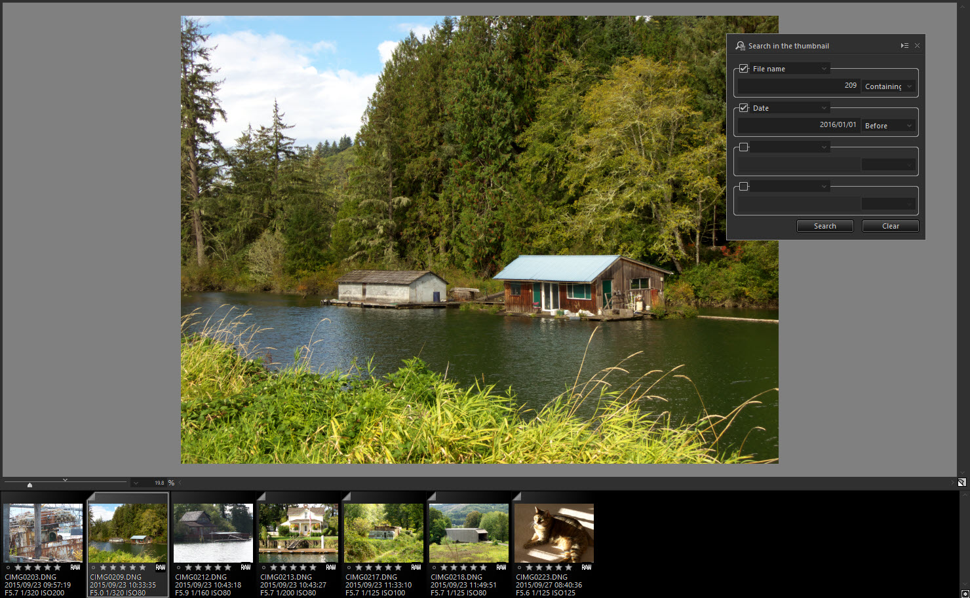970x598 pixels.
Task: Click the corner fold mark on CIMG0217.DNG
Action: click(x=347, y=496)
